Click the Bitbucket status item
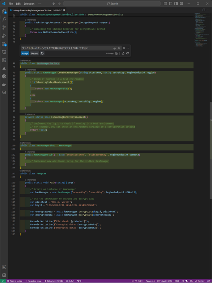Screen dimensions: 212x283 coord(54,281)
